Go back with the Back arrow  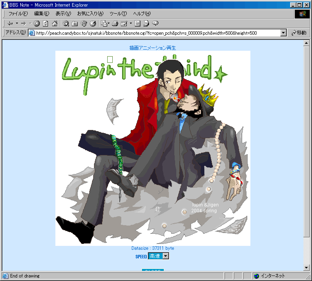click(10, 23)
